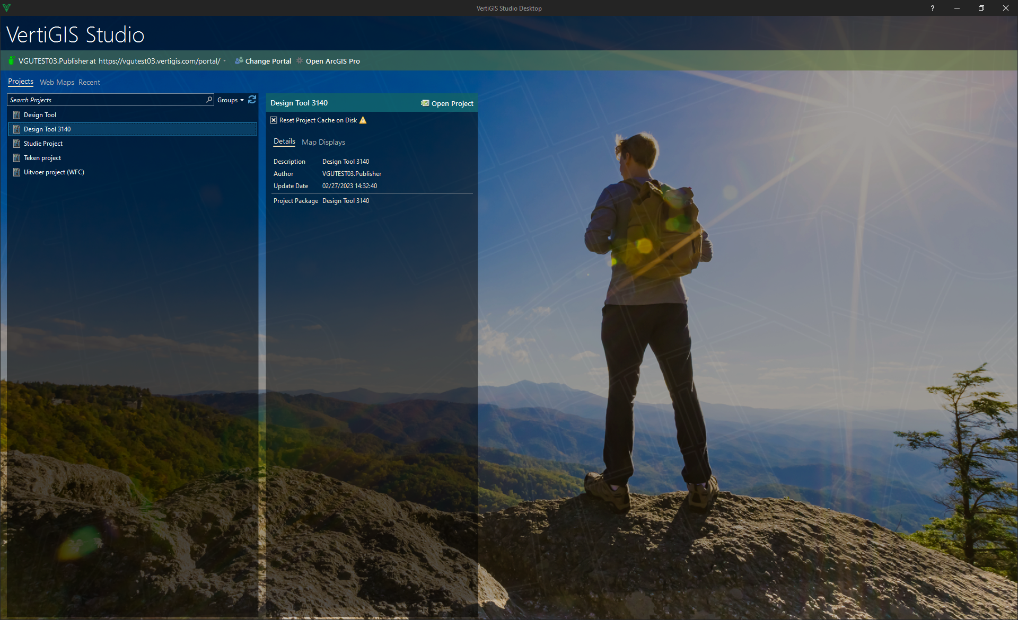
Task: Switch to the Recent tab
Action: (89, 82)
